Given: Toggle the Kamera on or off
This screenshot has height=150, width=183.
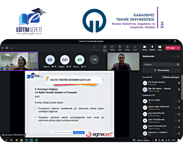Looking at the screenshot, I should point(145,48).
